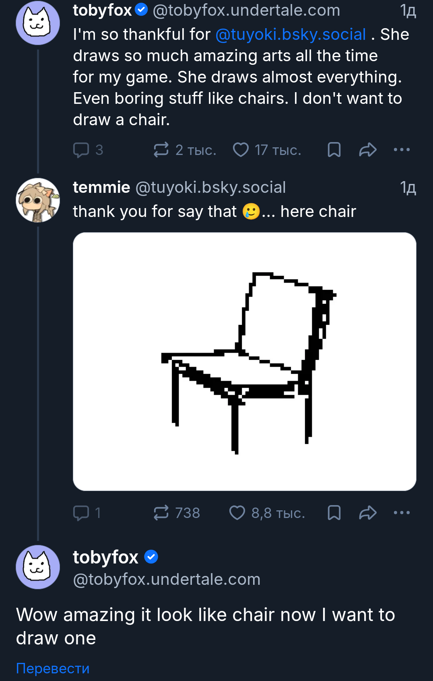Reply to tobyfox's thankful post
This screenshot has height=681, width=433.
click(81, 150)
